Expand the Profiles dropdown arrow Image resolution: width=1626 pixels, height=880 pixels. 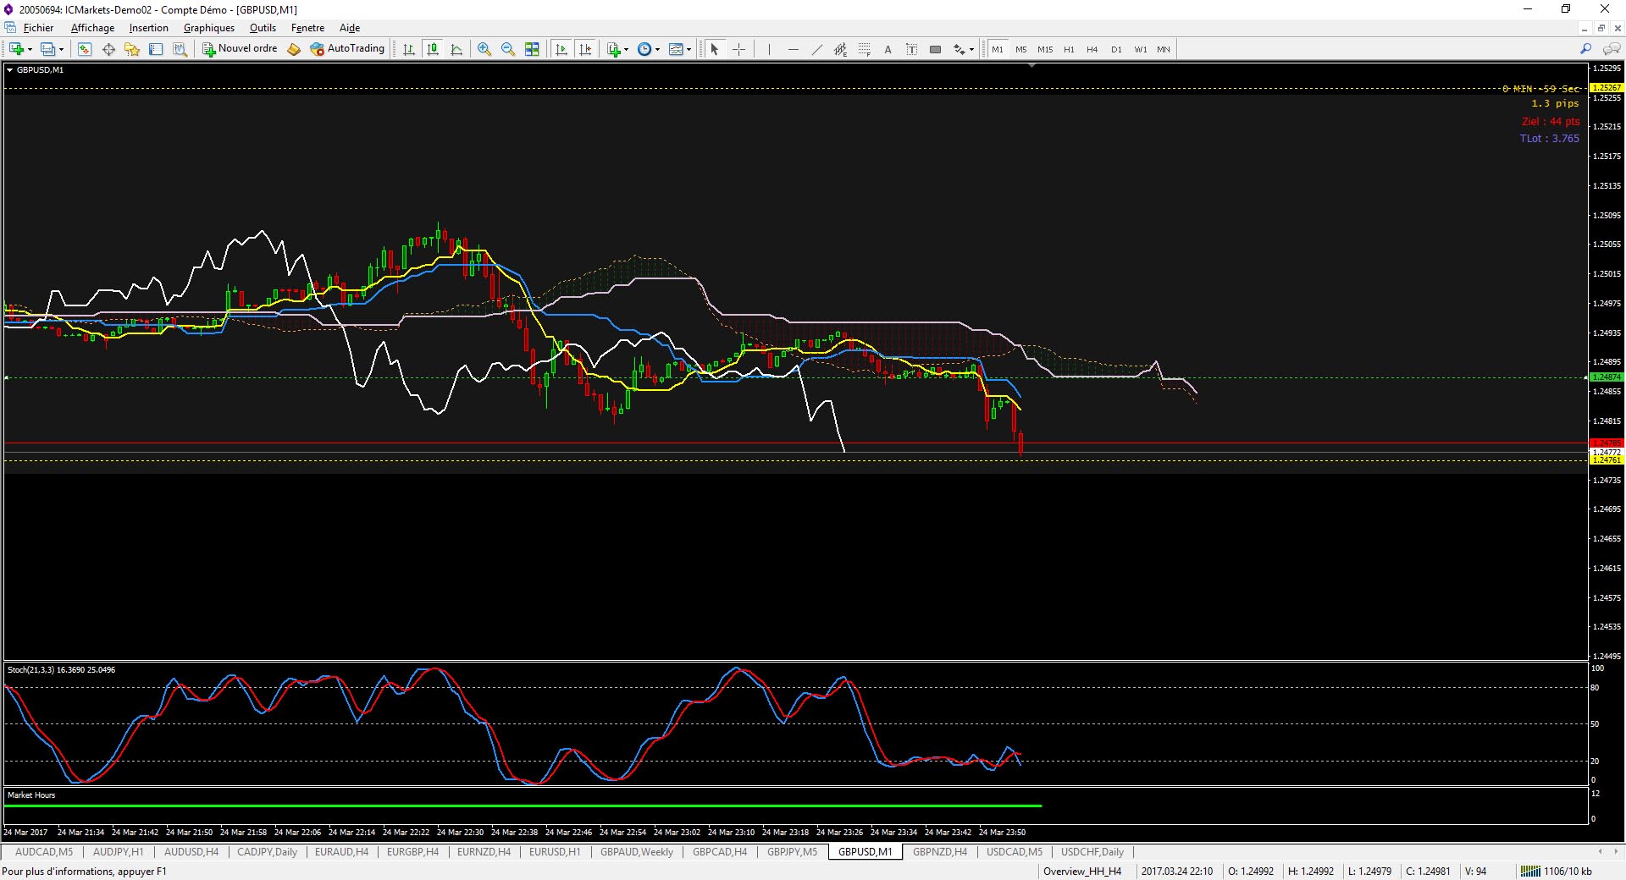61,49
